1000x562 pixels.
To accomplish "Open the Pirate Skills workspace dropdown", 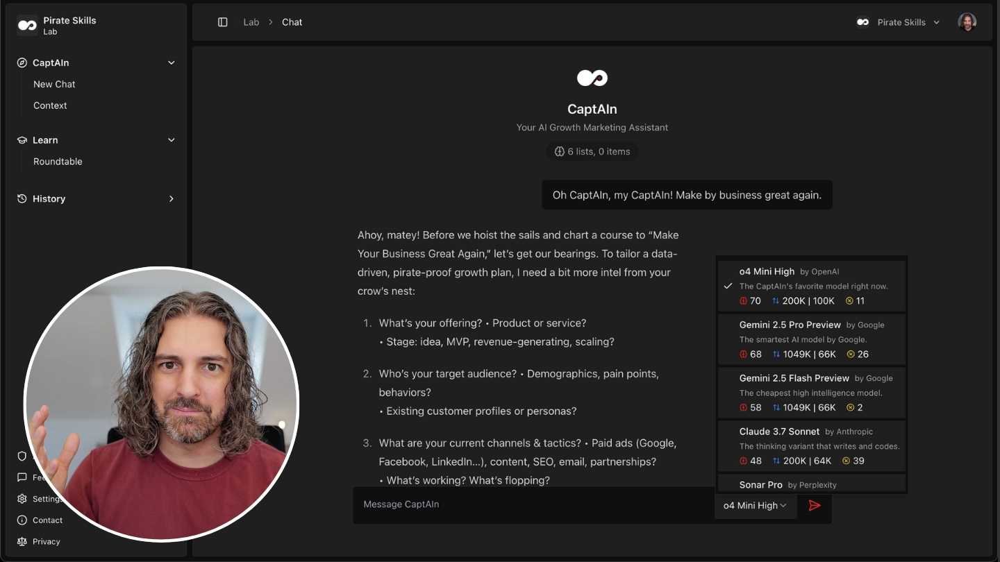I will click(898, 22).
